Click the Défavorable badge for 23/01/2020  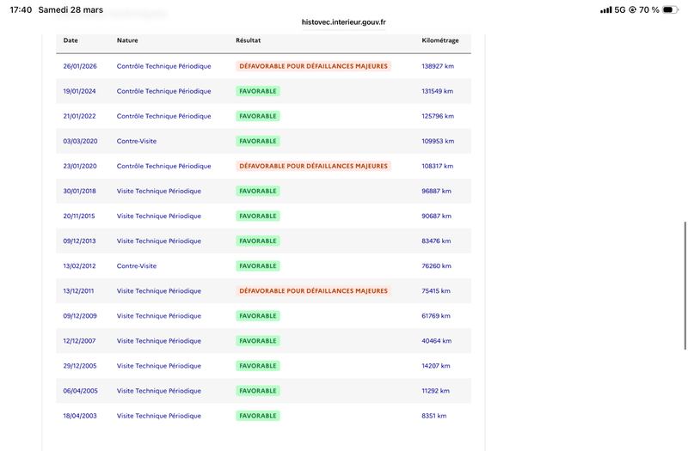pyautogui.click(x=313, y=166)
